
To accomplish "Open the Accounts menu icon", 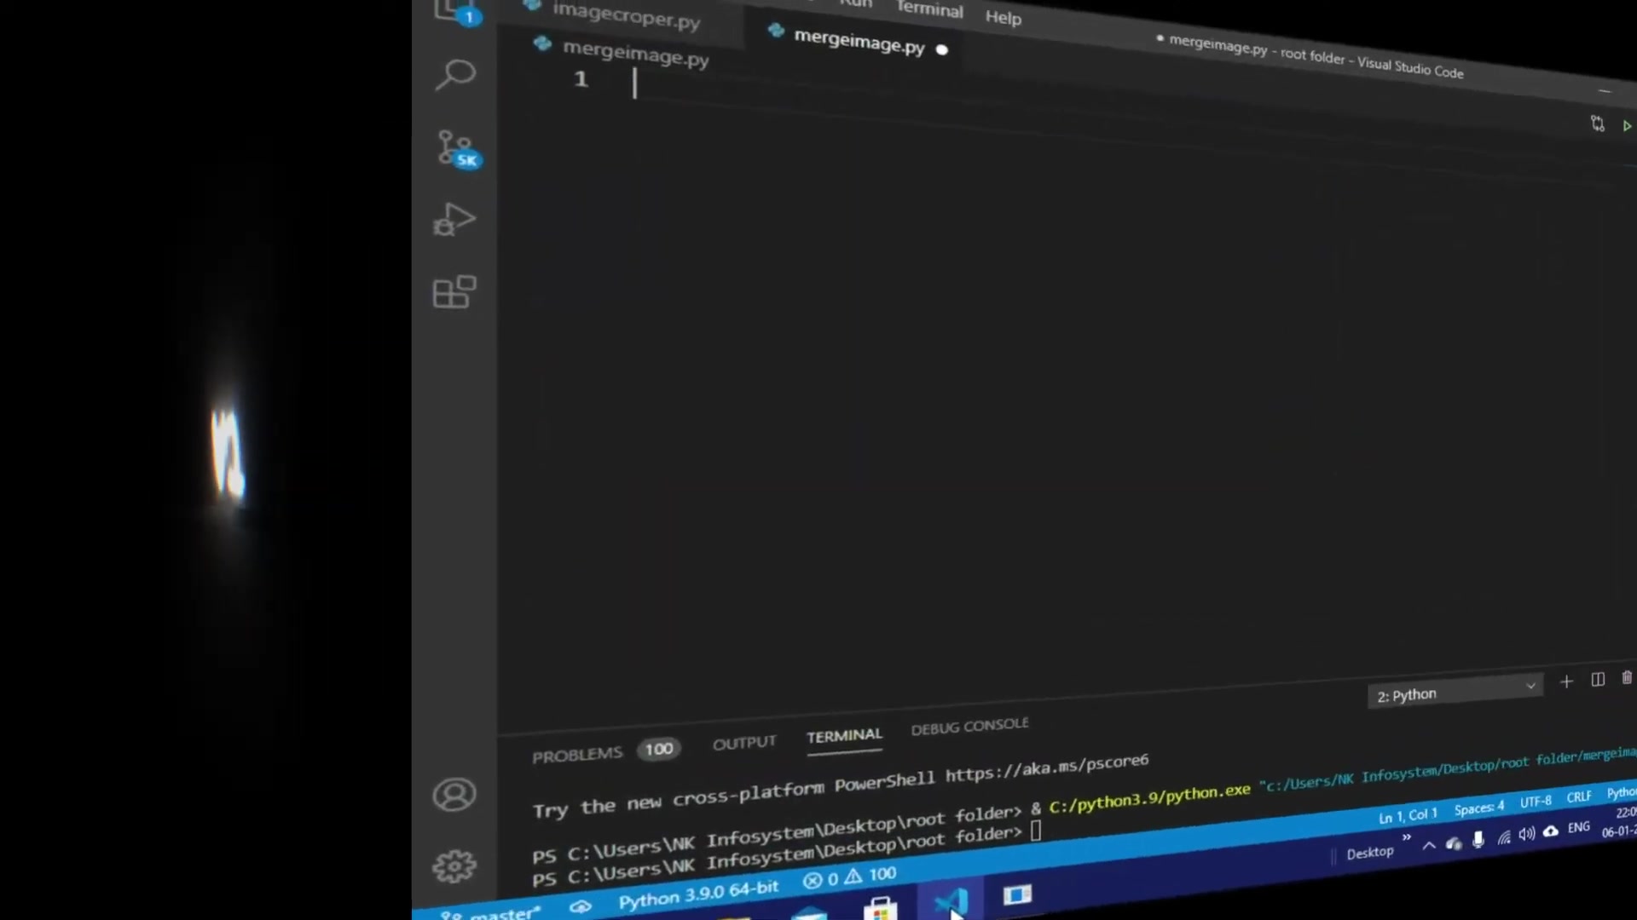I will pyautogui.click(x=454, y=795).
